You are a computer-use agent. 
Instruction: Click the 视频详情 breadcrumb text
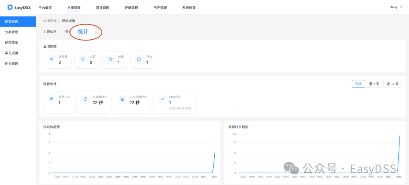click(x=69, y=21)
